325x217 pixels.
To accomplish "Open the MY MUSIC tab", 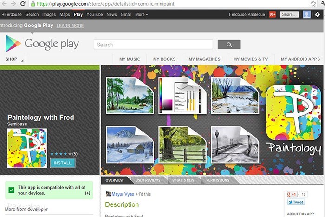I will [x=130, y=59].
